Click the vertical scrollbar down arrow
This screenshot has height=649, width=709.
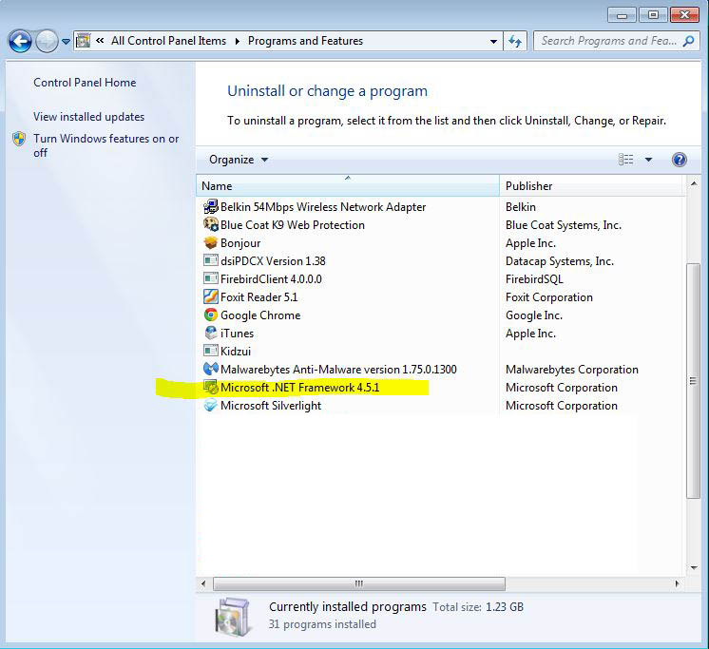[x=693, y=567]
